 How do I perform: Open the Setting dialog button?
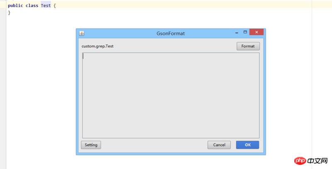point(91,145)
